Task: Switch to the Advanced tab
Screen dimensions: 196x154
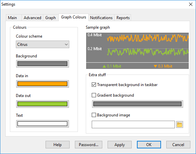Action: tap(32, 18)
